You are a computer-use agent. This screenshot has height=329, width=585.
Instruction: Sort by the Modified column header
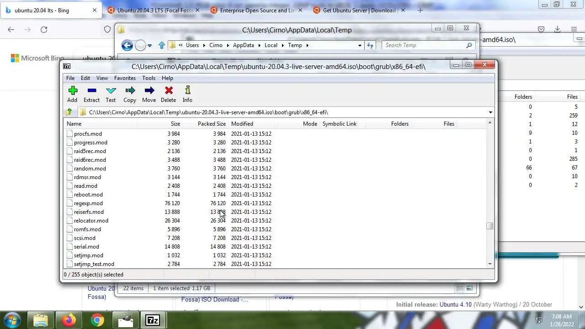pyautogui.click(x=251, y=124)
